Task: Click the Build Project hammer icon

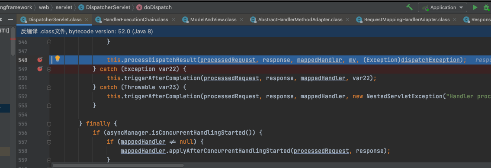Action: tap(409, 7)
